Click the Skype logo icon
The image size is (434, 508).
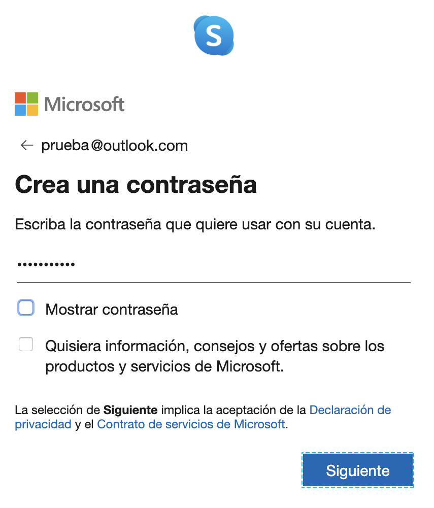click(x=214, y=35)
